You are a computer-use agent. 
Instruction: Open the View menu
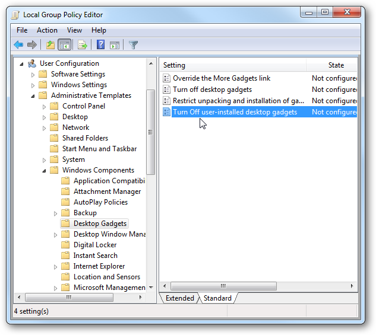74,30
